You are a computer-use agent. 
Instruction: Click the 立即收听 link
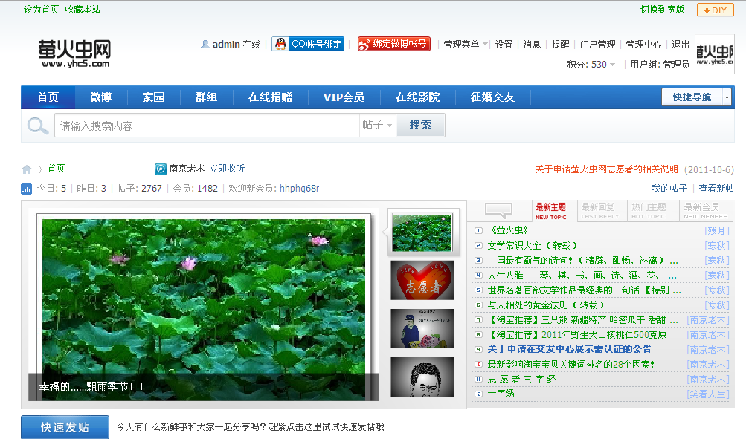coord(227,169)
